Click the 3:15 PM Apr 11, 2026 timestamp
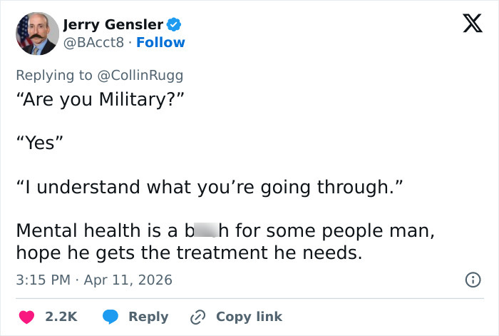Viewport: 499px width, 336px height. (x=93, y=280)
